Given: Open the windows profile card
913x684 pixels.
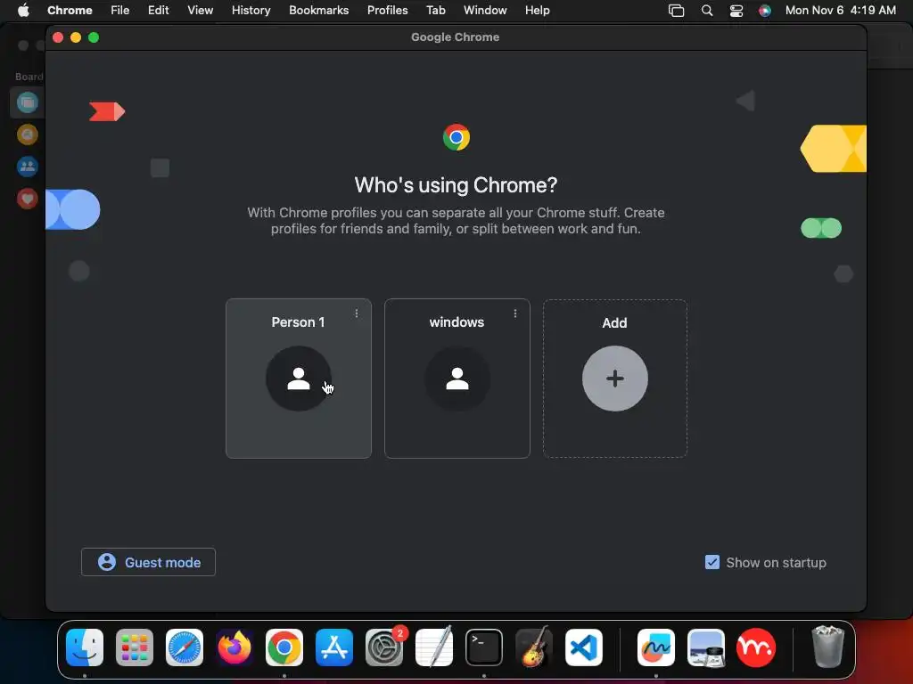Looking at the screenshot, I should [457, 378].
